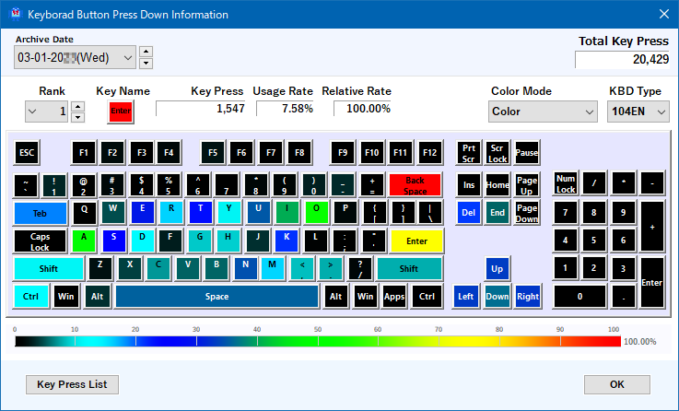This screenshot has width=679, height=411.
Task: Select the right Shift key
Action: pyautogui.click(x=409, y=269)
